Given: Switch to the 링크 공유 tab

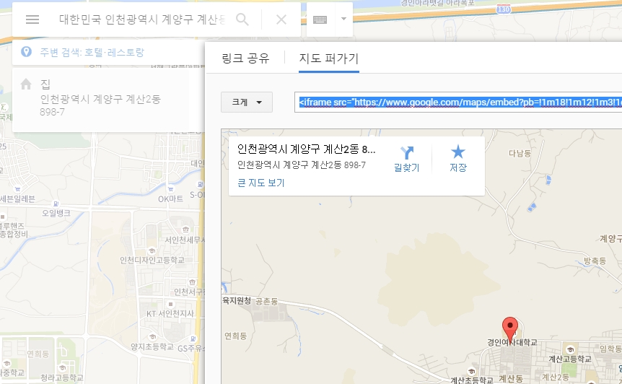Looking at the screenshot, I should pos(245,58).
